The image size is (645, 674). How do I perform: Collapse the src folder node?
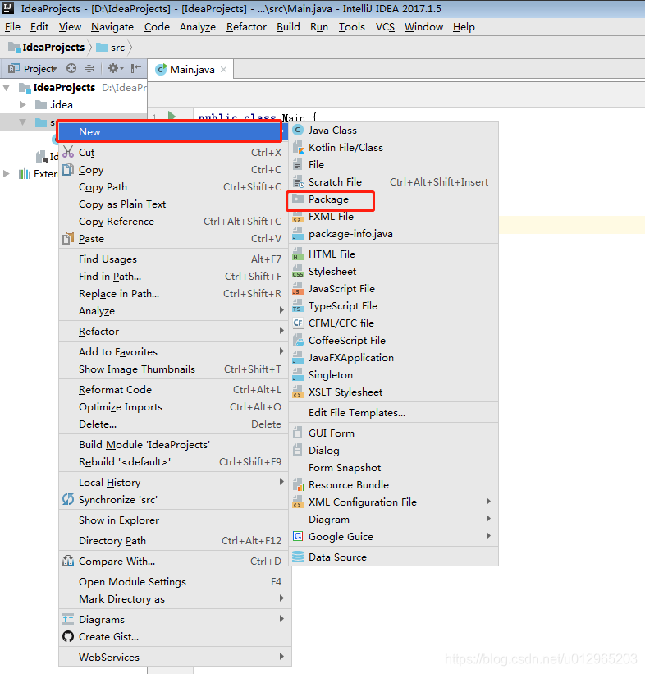pos(23,122)
